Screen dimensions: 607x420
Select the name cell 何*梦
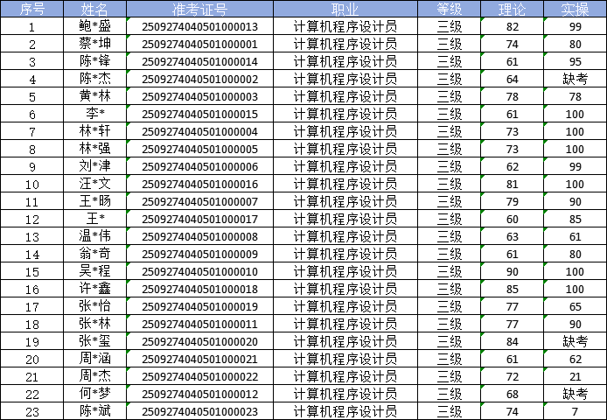(94, 394)
